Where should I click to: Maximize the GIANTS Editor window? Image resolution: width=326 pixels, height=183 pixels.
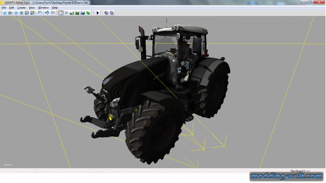(310, 2)
